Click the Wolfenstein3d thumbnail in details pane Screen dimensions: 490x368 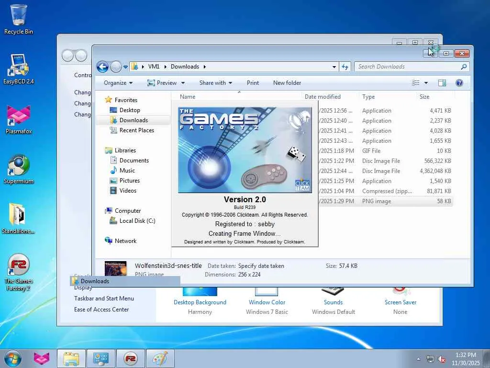pos(116,268)
